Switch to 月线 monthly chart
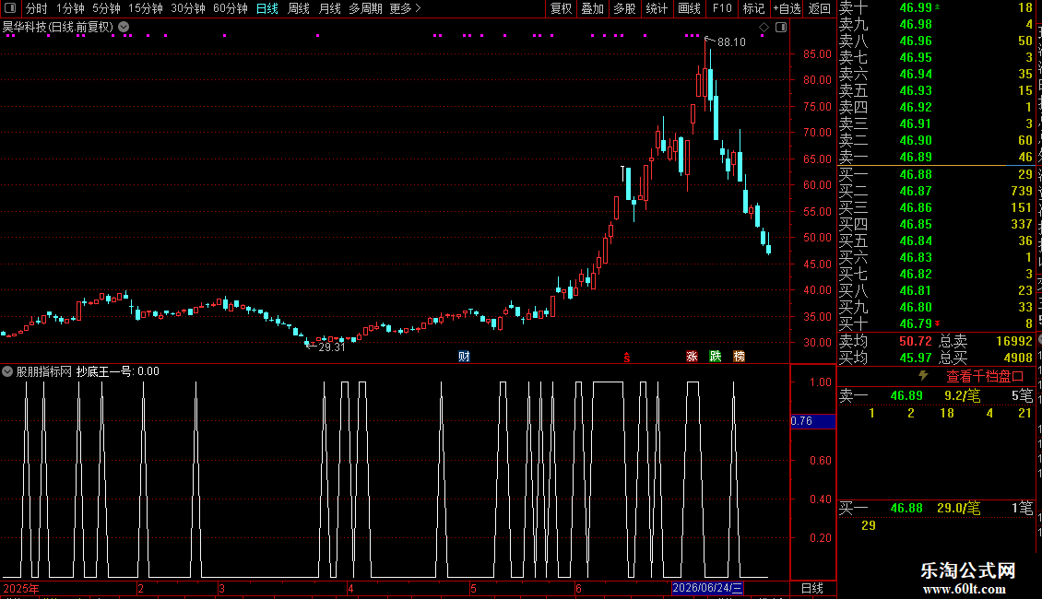This screenshot has width=1042, height=599. tap(329, 8)
